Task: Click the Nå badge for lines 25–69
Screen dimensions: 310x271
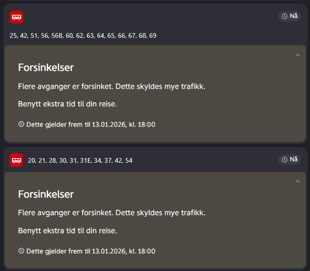Action: click(x=290, y=17)
